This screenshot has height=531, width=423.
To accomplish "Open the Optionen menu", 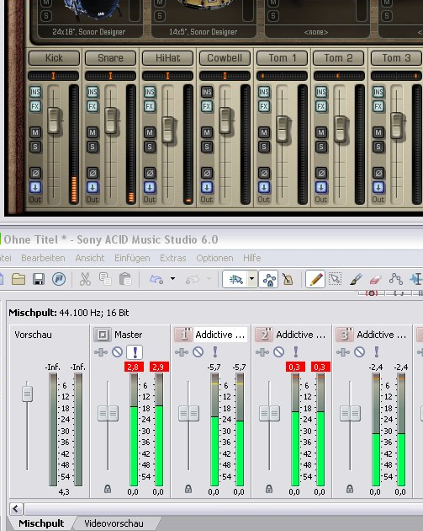I will (x=214, y=258).
